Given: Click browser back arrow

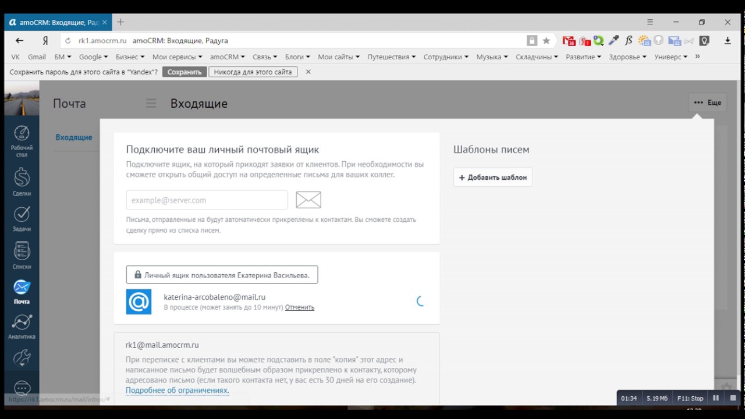Looking at the screenshot, I should point(19,41).
